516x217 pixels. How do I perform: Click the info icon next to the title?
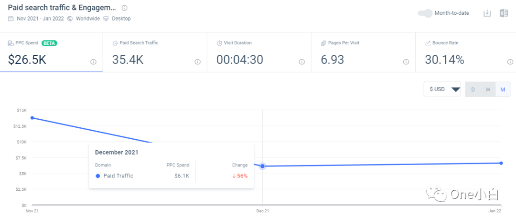(x=124, y=8)
